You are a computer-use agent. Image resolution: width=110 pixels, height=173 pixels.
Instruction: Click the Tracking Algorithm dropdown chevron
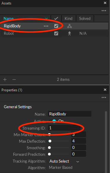coord(78,162)
